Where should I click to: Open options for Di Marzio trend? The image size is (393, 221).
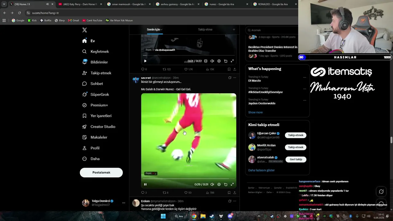pyautogui.click(x=305, y=77)
